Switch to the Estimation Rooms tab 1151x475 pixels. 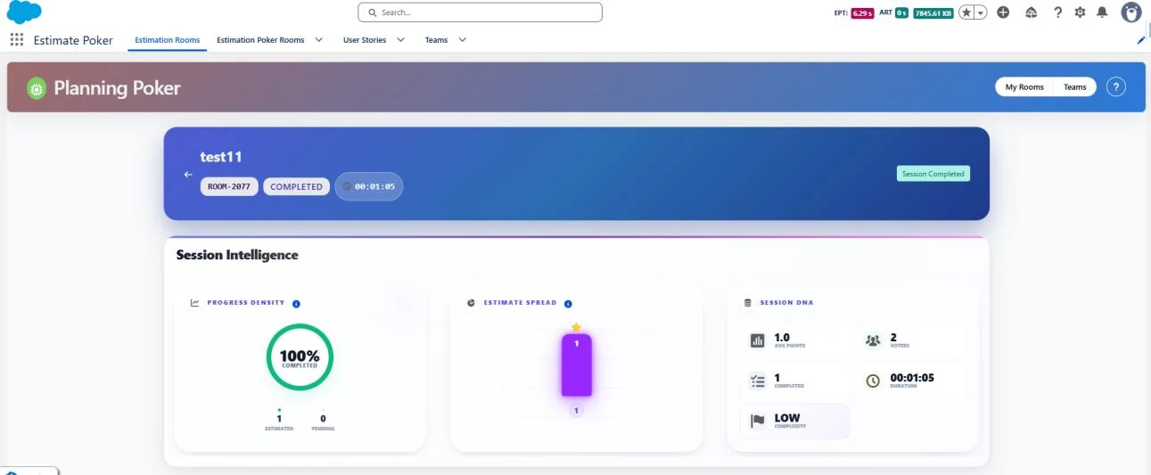coord(168,40)
